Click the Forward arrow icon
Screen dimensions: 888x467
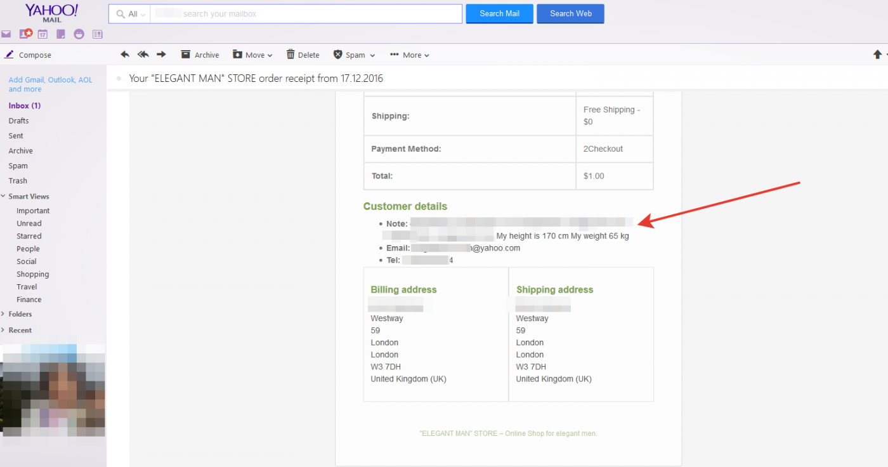tap(161, 55)
